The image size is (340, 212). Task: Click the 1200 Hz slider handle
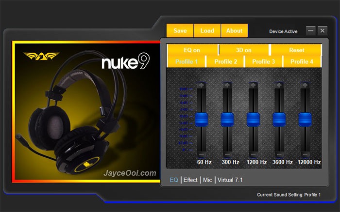(253, 119)
